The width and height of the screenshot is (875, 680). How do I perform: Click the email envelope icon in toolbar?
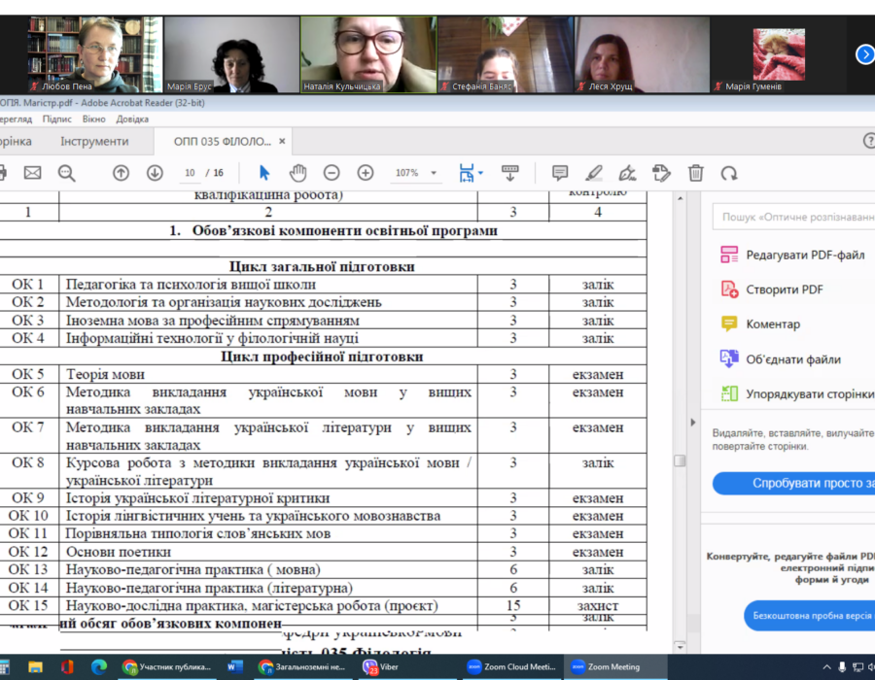pos(32,173)
